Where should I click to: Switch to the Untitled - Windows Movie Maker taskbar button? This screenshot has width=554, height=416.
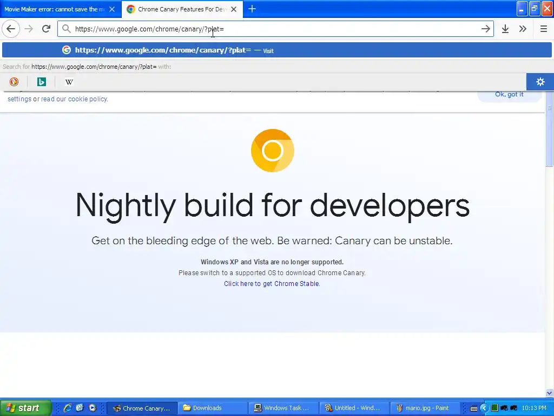coord(354,408)
